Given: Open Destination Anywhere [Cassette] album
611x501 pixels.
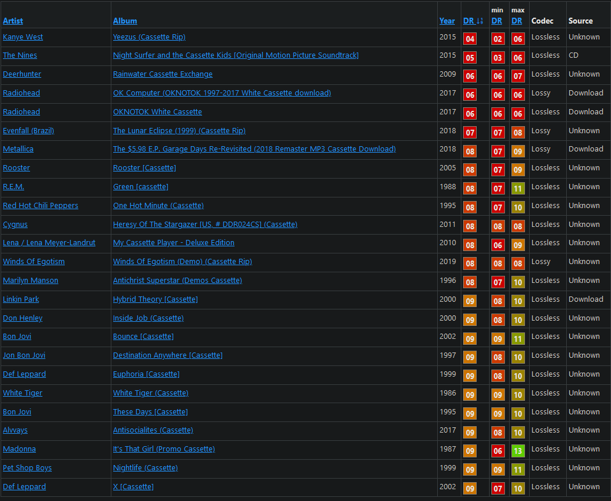Looking at the screenshot, I should (x=168, y=355).
